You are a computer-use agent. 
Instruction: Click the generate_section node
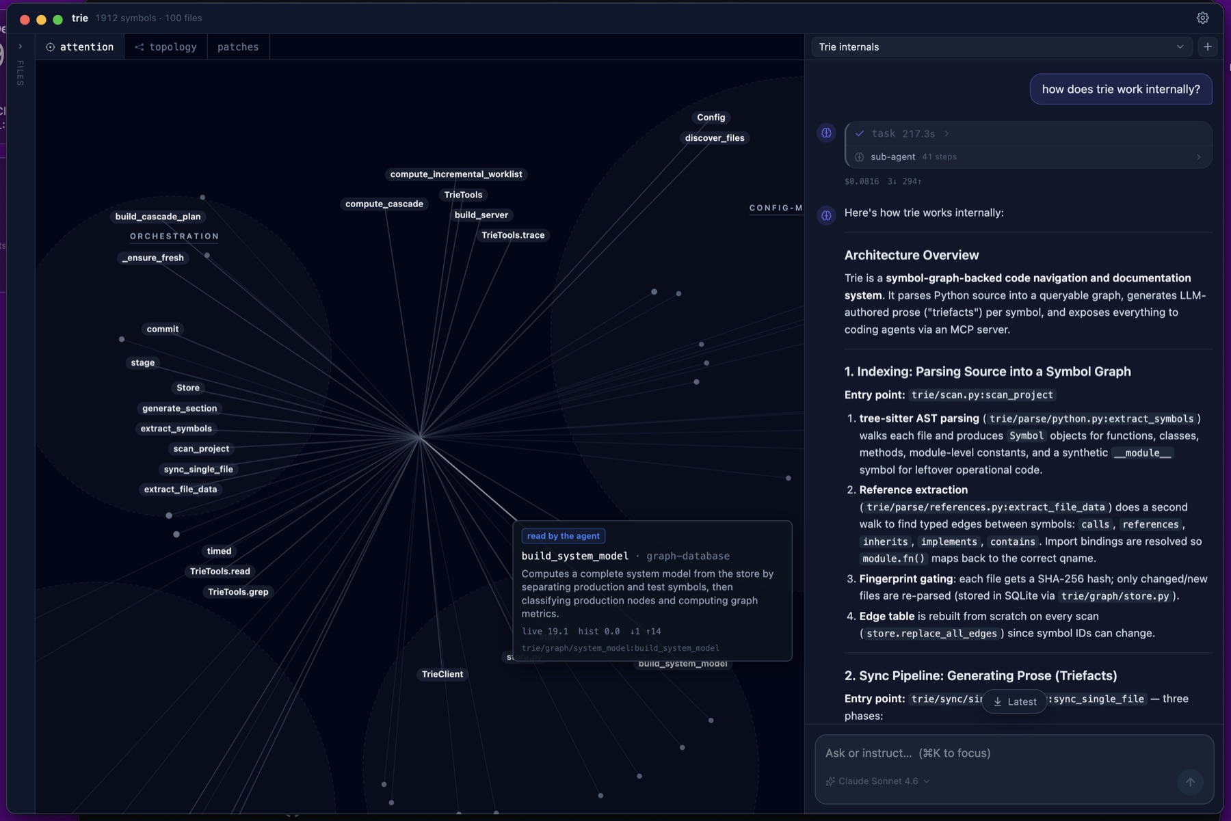(x=180, y=408)
